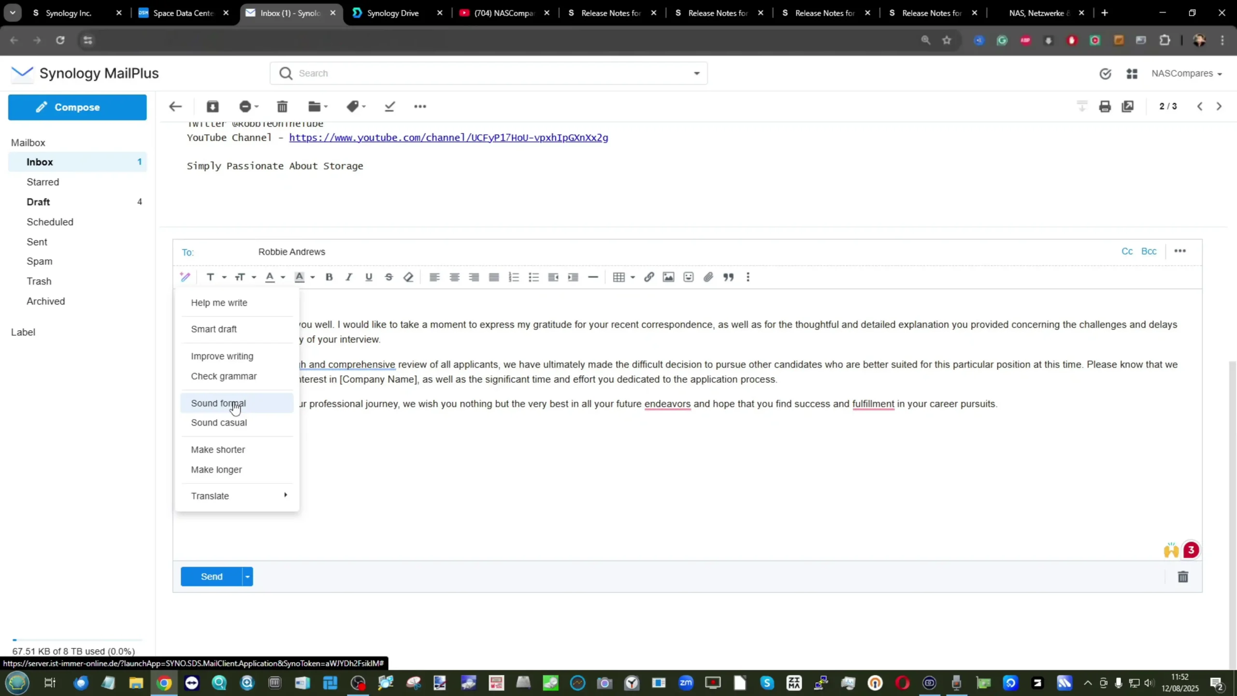Align text left in the editor

pos(434,277)
